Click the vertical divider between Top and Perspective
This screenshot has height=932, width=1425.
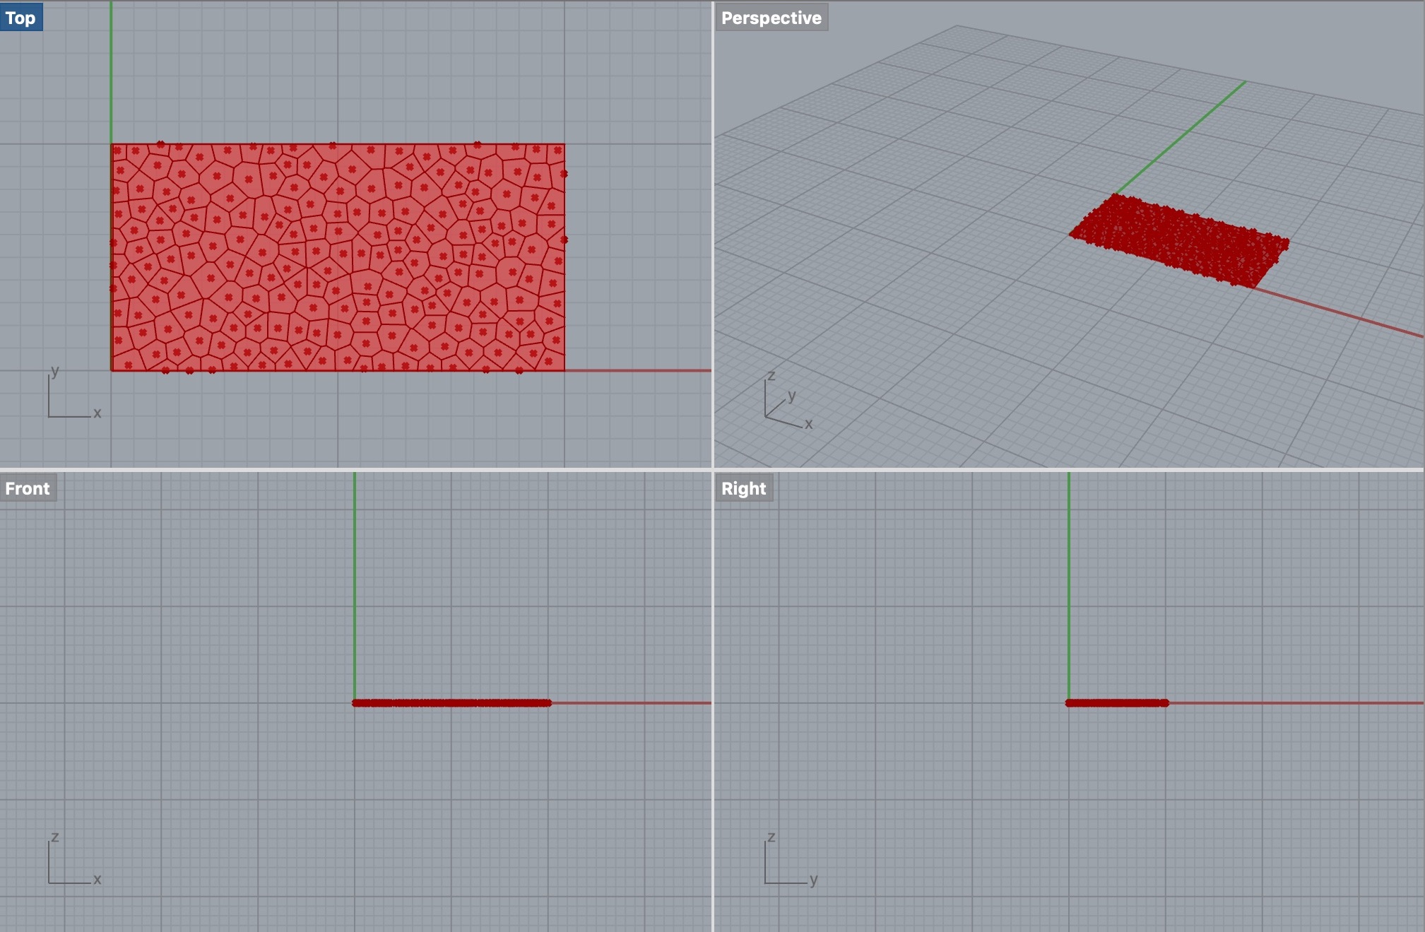(713, 233)
